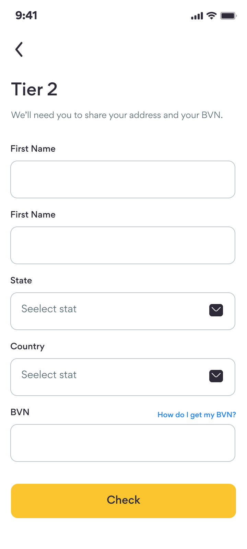Focus the First Name input above State
247x549 pixels.
point(123,245)
